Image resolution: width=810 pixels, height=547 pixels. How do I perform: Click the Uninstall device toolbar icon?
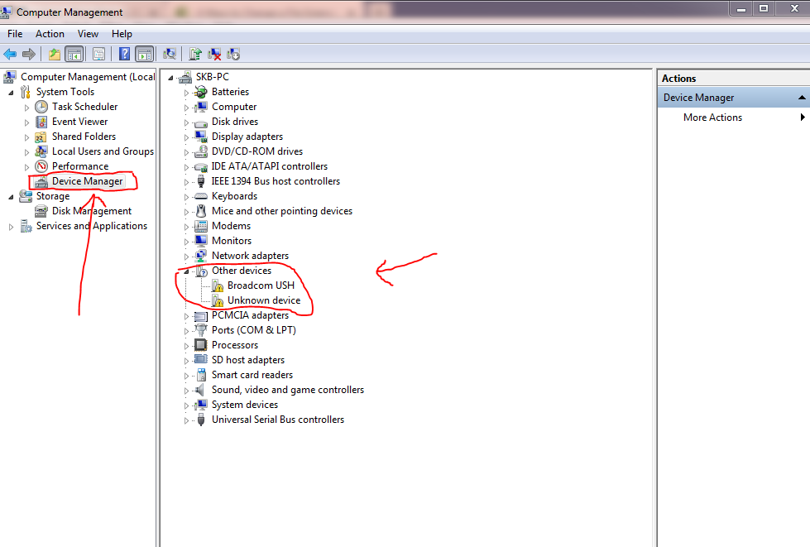click(214, 54)
